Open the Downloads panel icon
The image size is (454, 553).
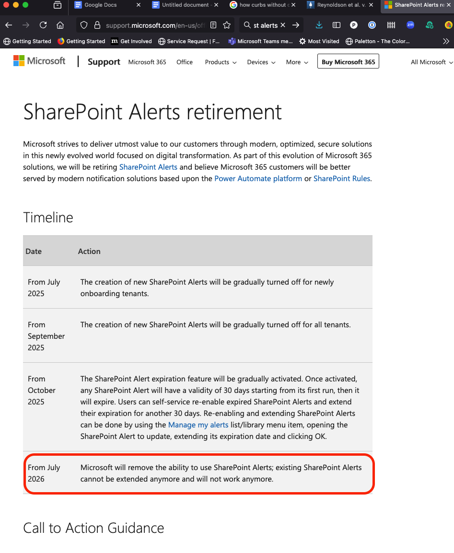[319, 25]
